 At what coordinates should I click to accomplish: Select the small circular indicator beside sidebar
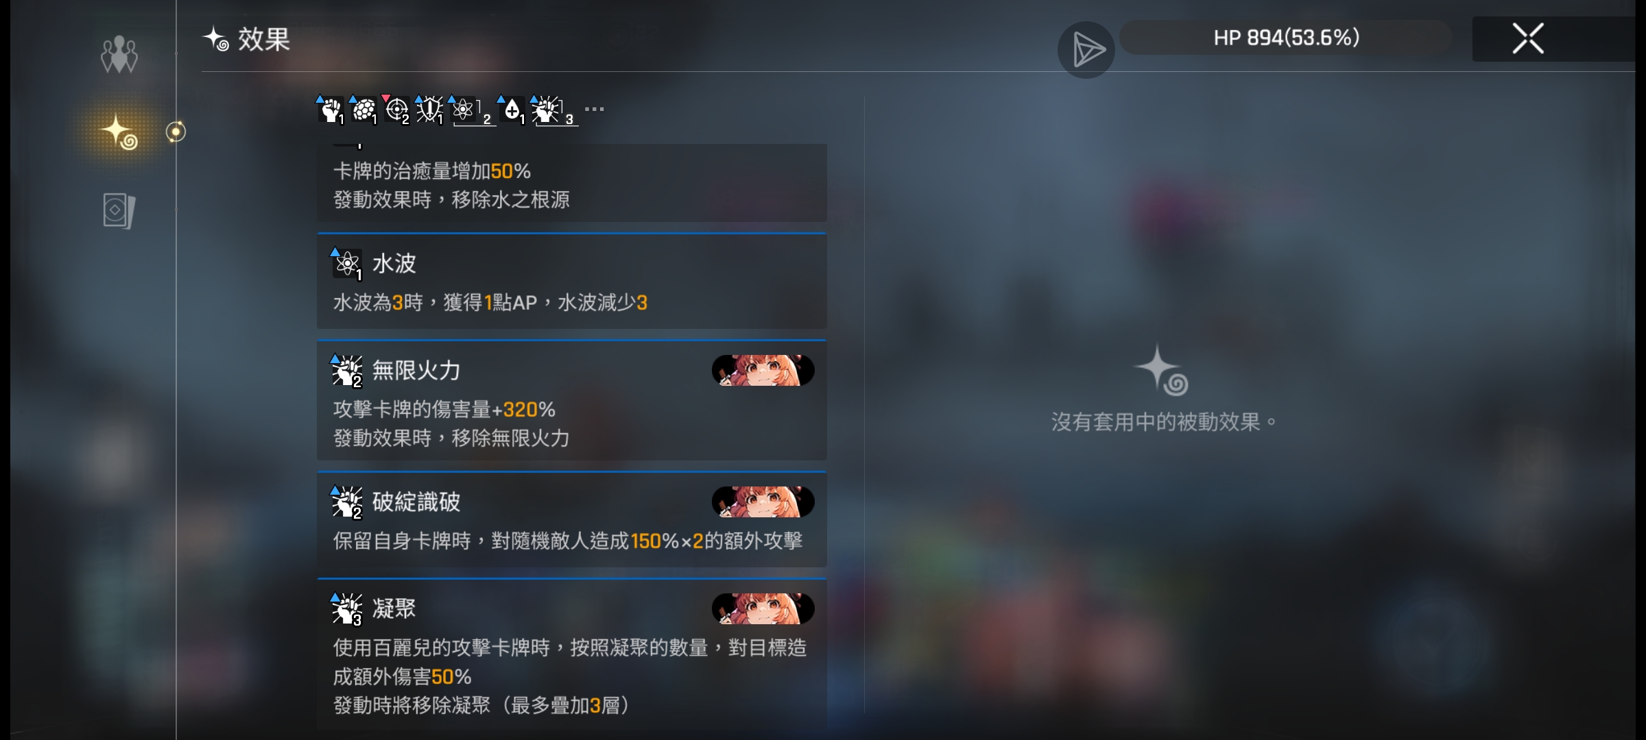point(176,132)
